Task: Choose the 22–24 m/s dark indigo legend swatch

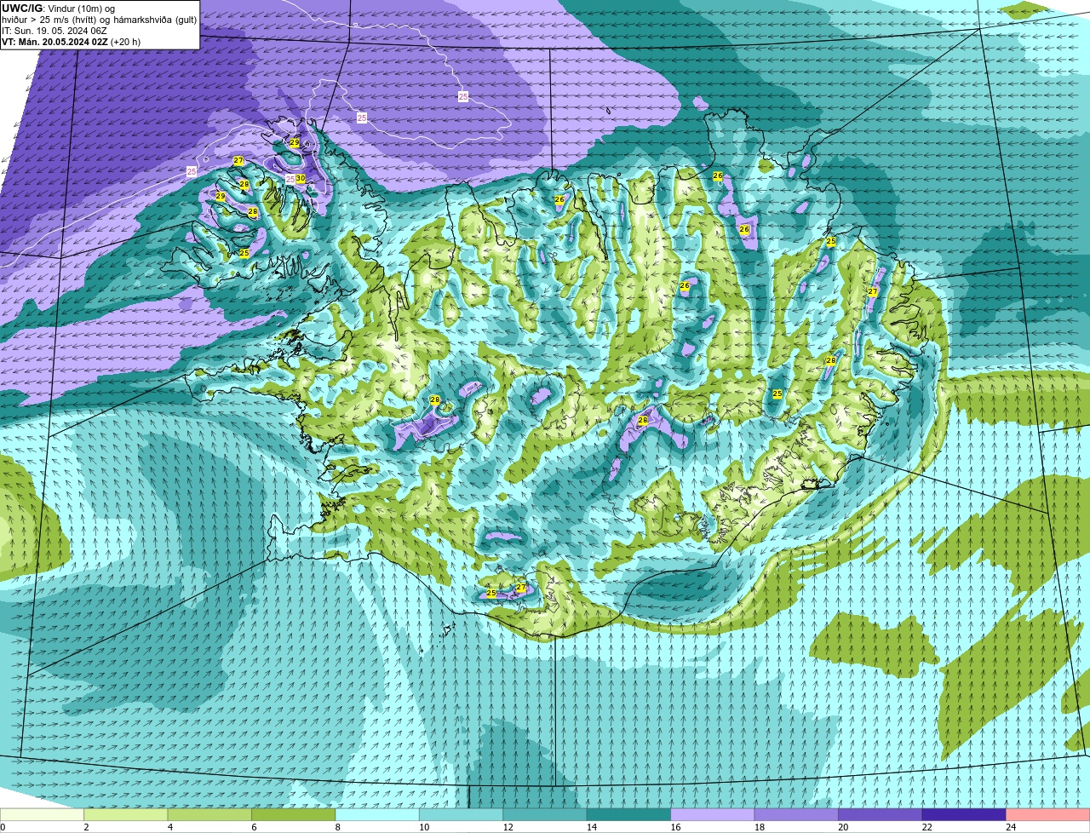Action: tap(964, 814)
